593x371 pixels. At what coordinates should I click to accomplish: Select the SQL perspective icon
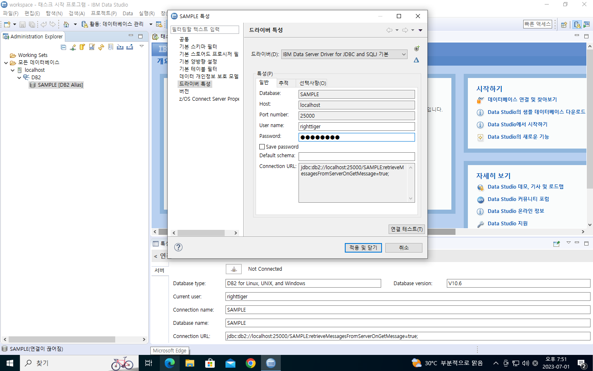pos(587,25)
